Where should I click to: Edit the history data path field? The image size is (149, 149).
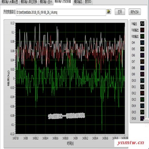coord(61,12)
